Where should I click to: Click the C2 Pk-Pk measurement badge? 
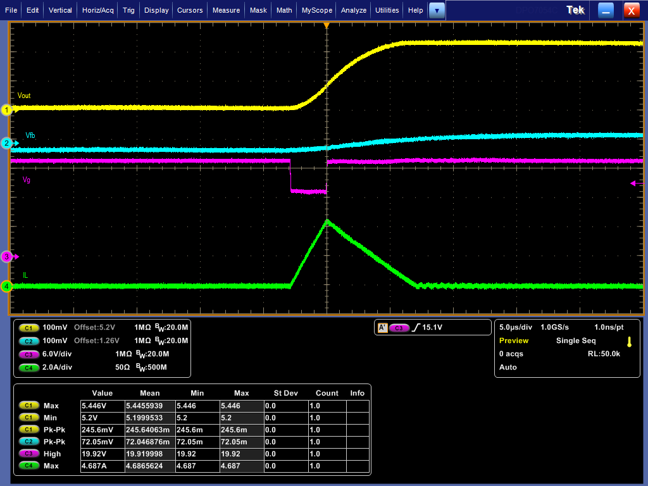point(28,441)
